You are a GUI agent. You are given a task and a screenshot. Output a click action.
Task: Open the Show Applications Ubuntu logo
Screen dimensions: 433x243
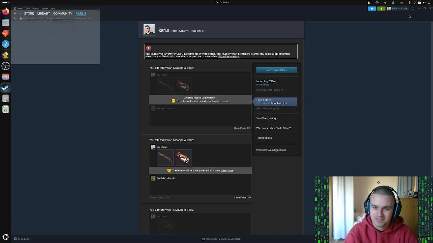click(5, 237)
